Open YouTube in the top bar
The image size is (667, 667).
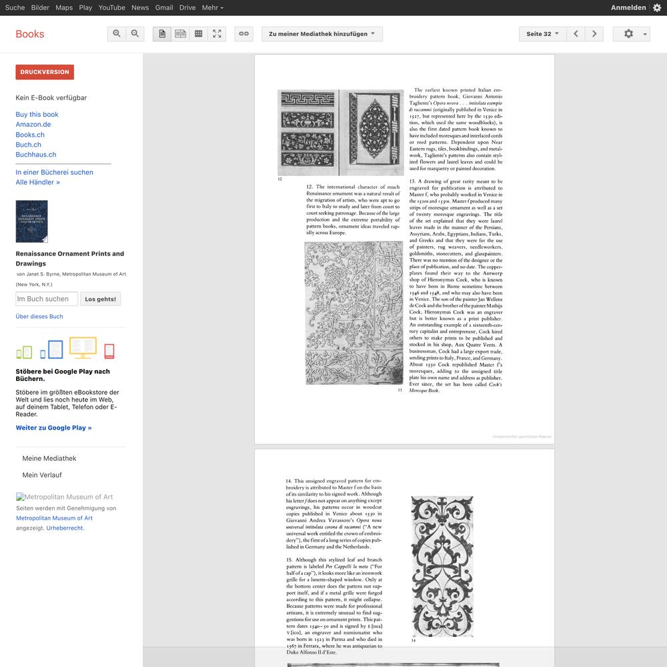pyautogui.click(x=112, y=7)
